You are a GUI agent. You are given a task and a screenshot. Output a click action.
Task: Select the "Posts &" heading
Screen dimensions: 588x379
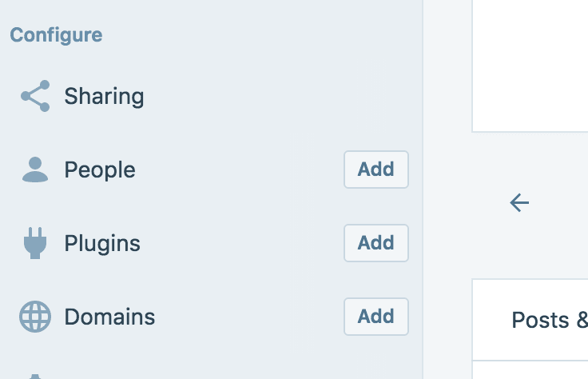click(x=550, y=320)
